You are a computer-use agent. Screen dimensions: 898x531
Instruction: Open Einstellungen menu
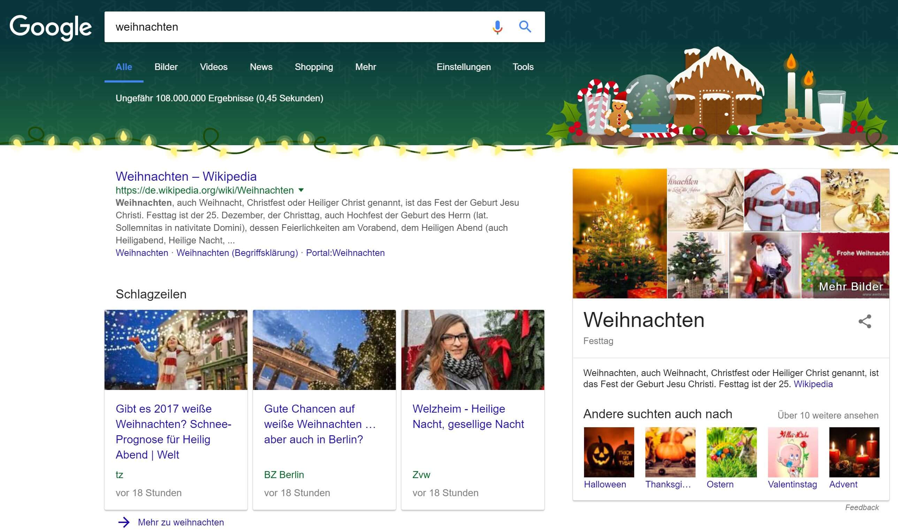click(x=463, y=67)
